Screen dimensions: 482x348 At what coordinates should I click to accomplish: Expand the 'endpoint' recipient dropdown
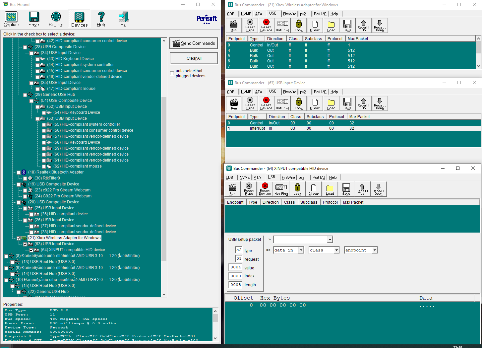tap(375, 250)
